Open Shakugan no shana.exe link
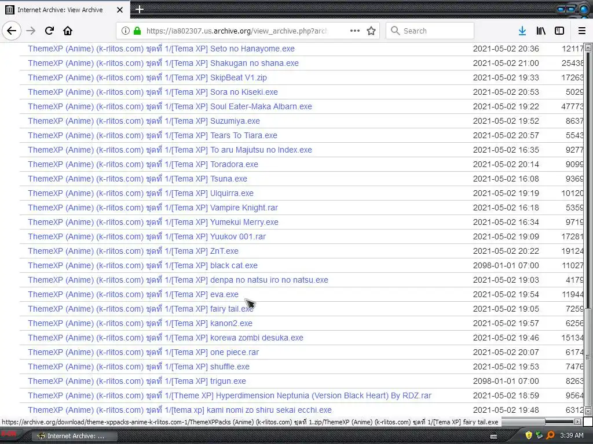The image size is (593, 444). pyautogui.click(x=163, y=63)
